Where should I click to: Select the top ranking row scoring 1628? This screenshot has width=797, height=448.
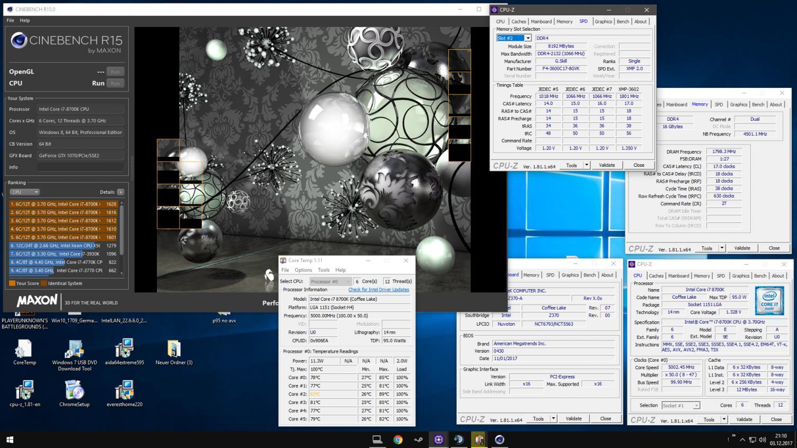[64, 204]
